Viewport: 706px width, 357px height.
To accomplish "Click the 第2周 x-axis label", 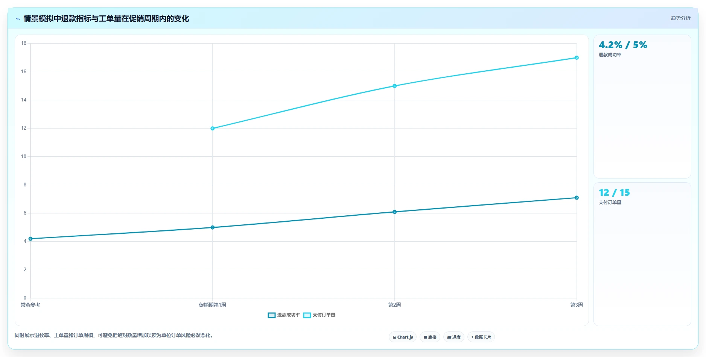I will pos(394,305).
